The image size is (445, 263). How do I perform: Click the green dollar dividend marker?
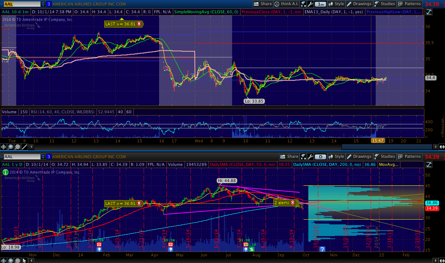(x=252, y=249)
